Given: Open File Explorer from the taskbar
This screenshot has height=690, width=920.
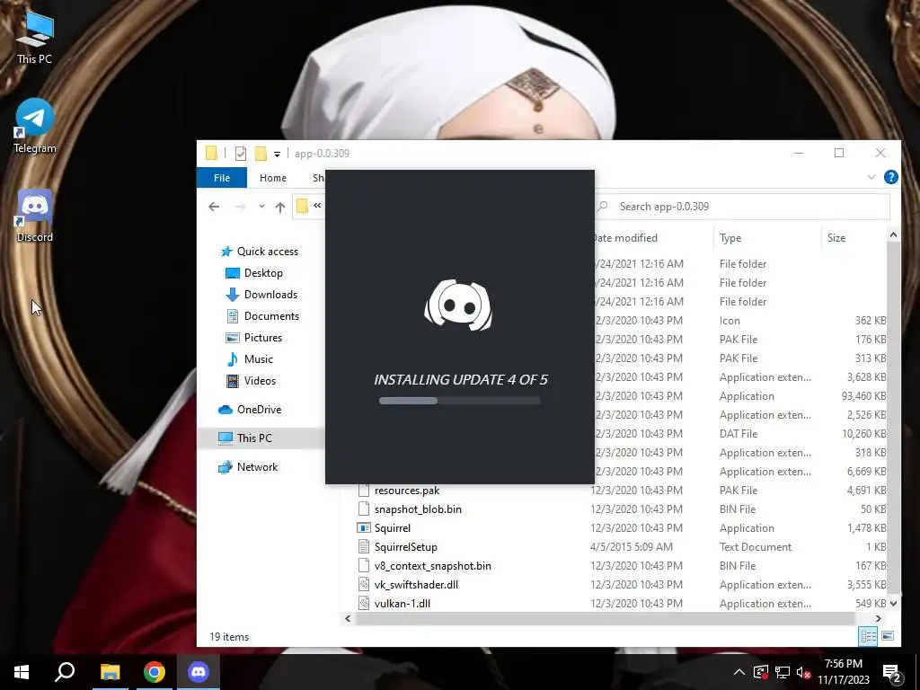Looking at the screenshot, I should click(110, 672).
